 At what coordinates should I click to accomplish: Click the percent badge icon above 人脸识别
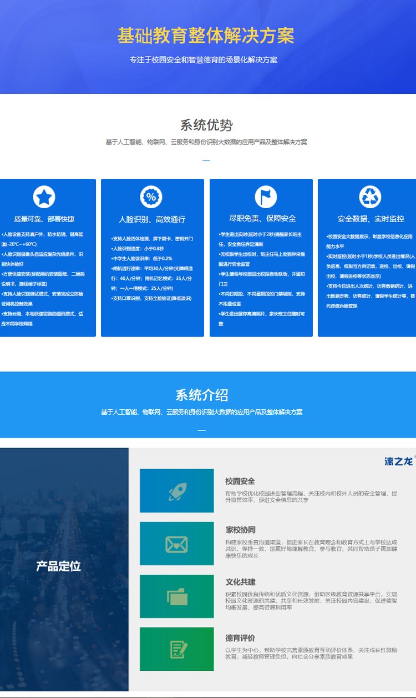[151, 197]
